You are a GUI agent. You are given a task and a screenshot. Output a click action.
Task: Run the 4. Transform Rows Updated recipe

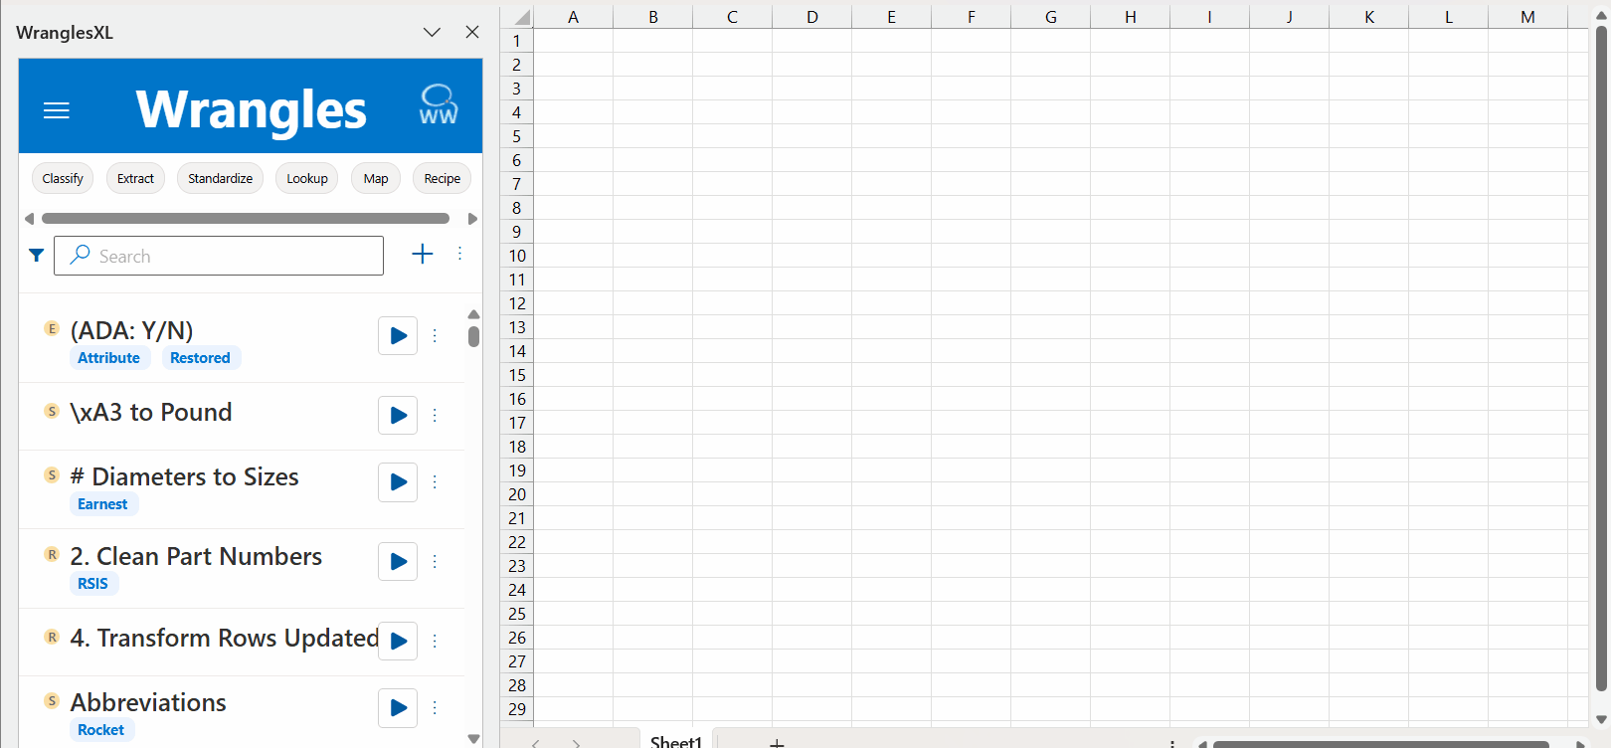coord(398,641)
